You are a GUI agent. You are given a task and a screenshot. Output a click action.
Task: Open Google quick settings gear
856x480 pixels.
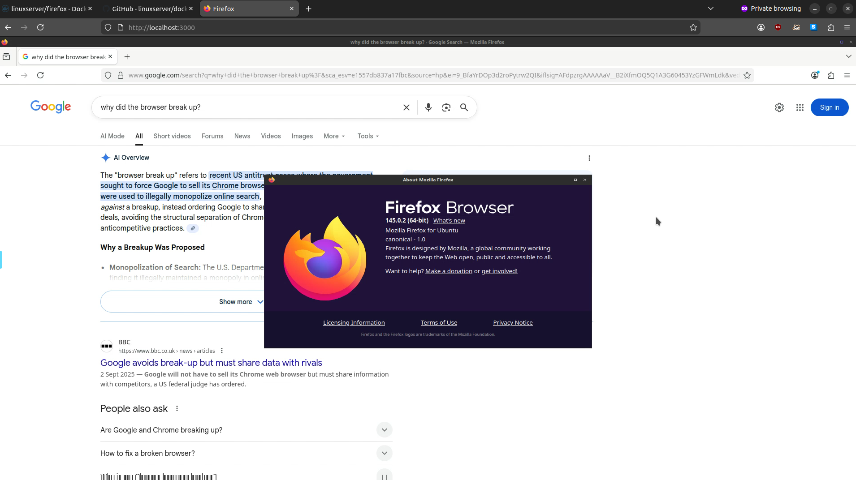coord(779,107)
